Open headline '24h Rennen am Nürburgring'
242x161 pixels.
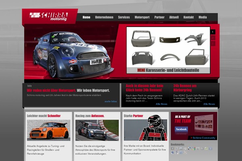tap(185, 88)
